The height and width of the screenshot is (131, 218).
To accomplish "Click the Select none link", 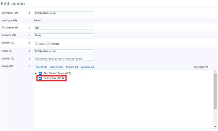I will pyautogui.click(x=56, y=67).
